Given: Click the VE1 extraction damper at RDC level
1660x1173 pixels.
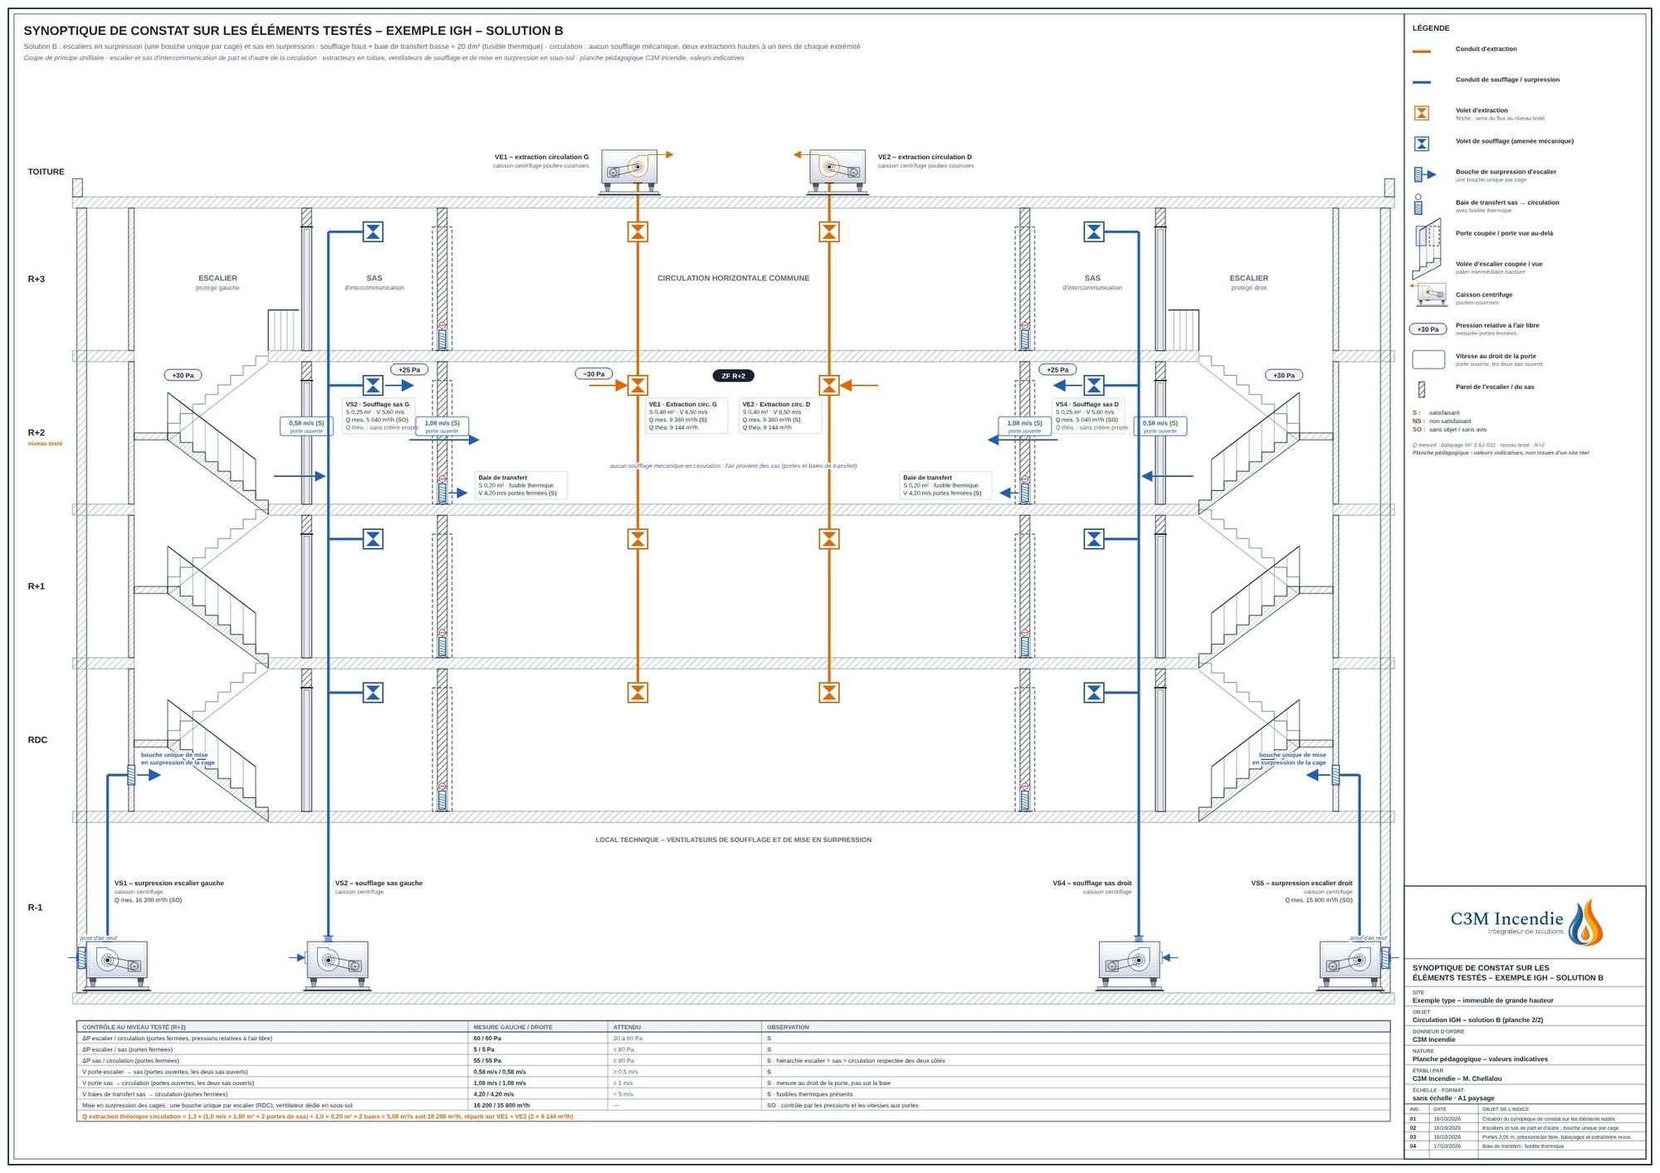Looking at the screenshot, I should (x=637, y=693).
